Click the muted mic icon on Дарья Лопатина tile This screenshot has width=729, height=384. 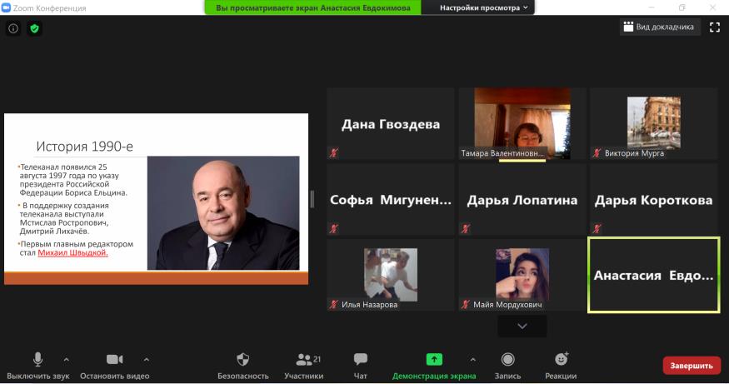[466, 228]
